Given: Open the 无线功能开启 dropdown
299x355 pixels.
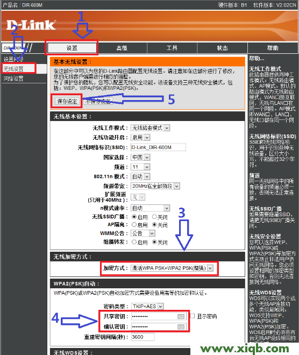Looking at the screenshot, I should 140,137.
